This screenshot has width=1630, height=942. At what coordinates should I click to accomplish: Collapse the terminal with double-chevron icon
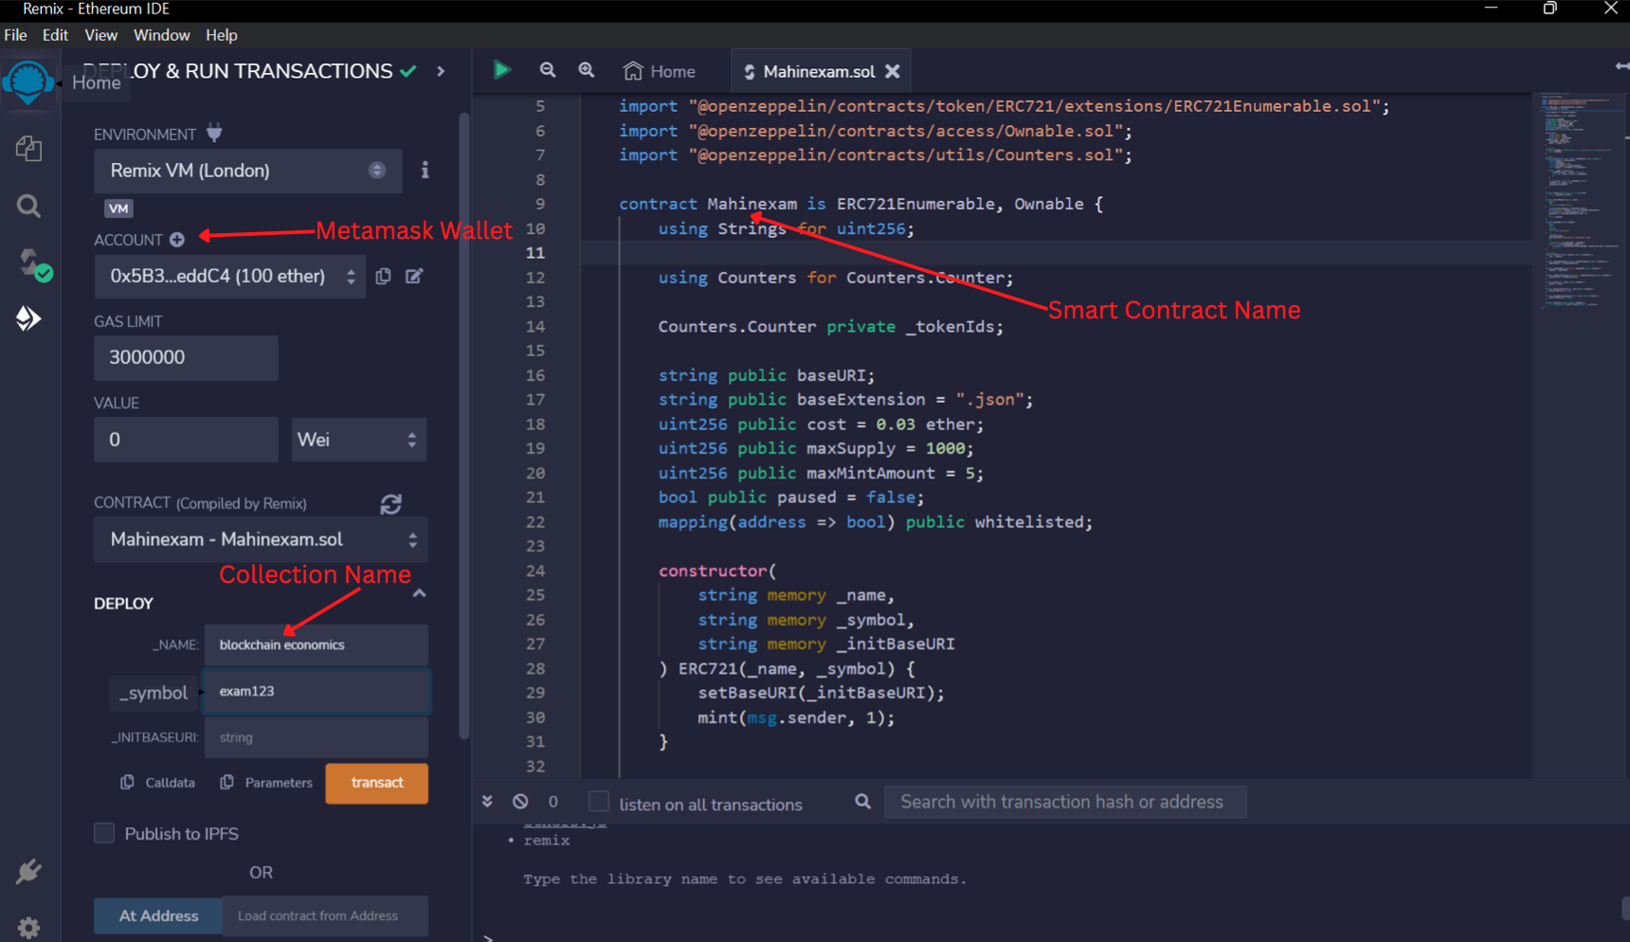point(487,801)
